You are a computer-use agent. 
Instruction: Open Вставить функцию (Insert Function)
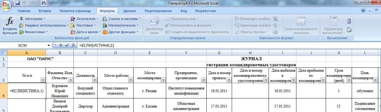coord(10,26)
